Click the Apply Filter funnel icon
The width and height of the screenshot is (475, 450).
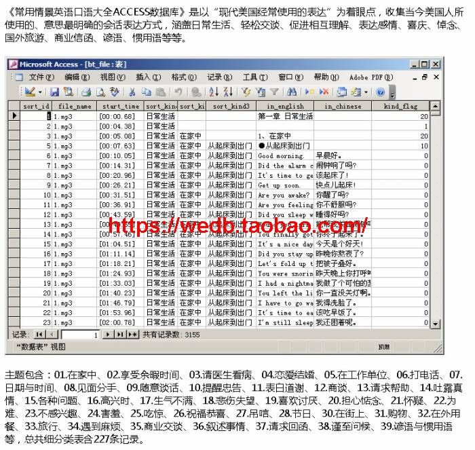tap(274, 92)
